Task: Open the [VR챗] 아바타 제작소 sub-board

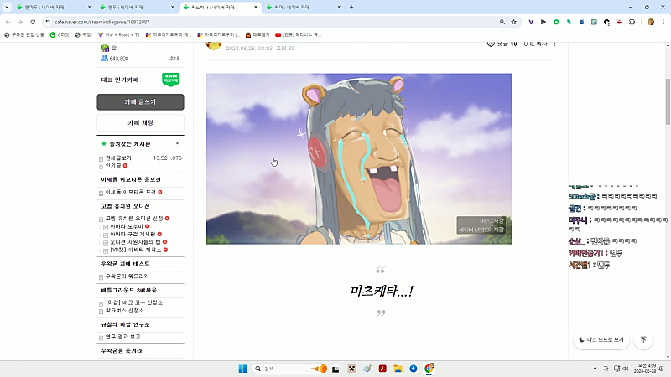Action: tap(136, 250)
